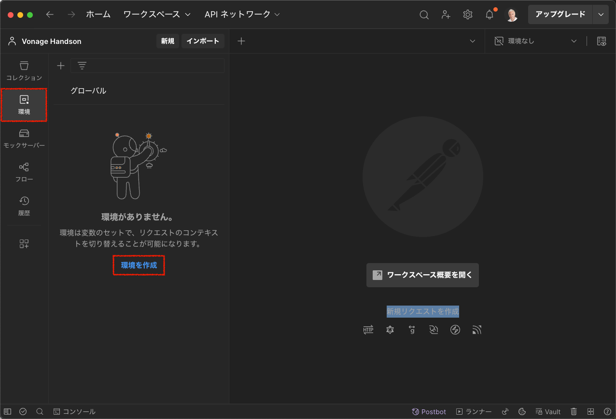
Task: Click the search magnifier in the top header
Action: coord(424,14)
